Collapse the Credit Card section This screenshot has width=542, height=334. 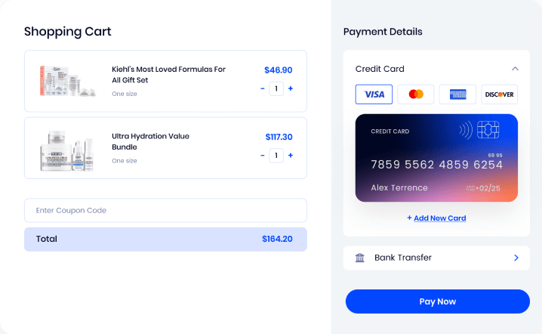[515, 69]
